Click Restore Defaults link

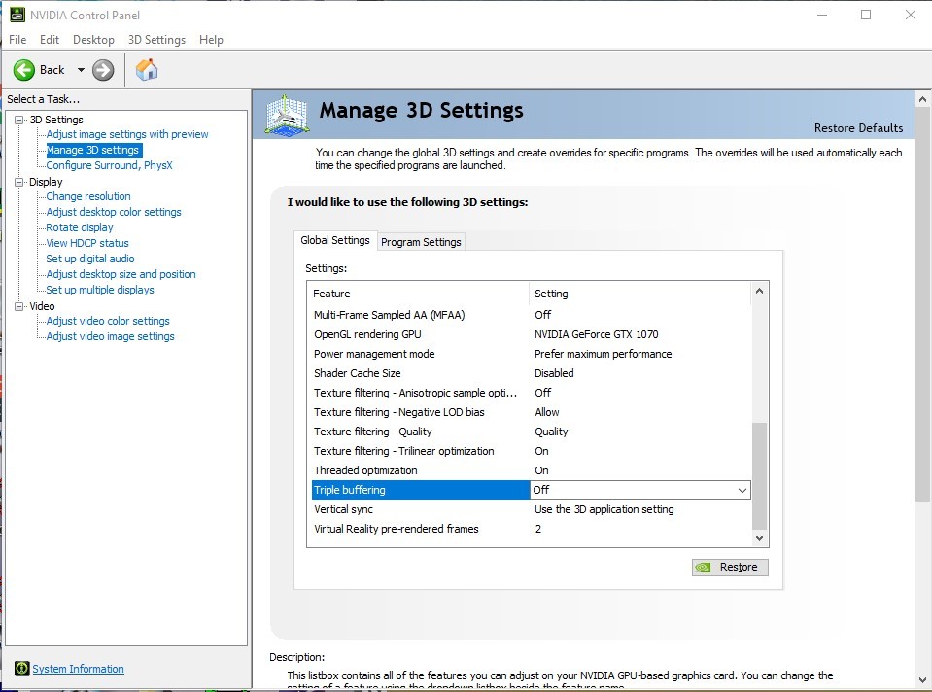[858, 128]
